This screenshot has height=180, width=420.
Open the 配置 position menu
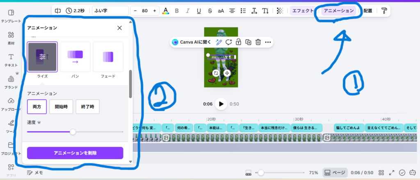pyautogui.click(x=367, y=11)
